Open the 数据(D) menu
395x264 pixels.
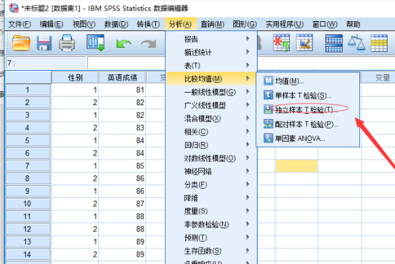click(116, 24)
